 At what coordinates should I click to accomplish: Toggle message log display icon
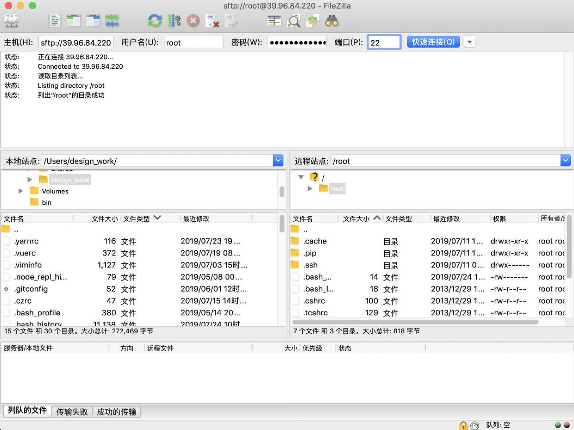tap(55, 20)
